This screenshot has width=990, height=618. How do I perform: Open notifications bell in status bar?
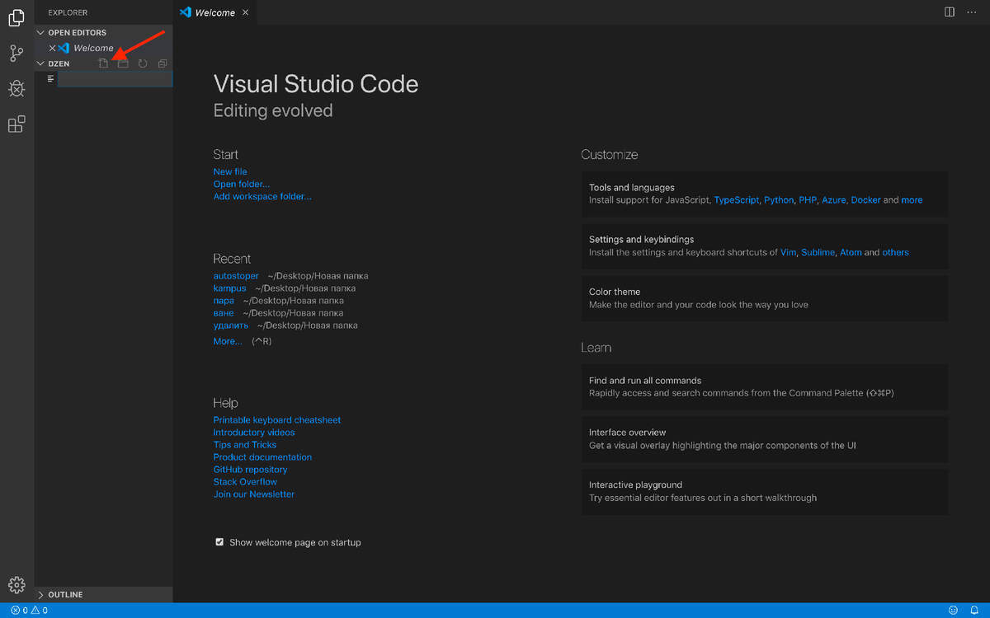[974, 611]
